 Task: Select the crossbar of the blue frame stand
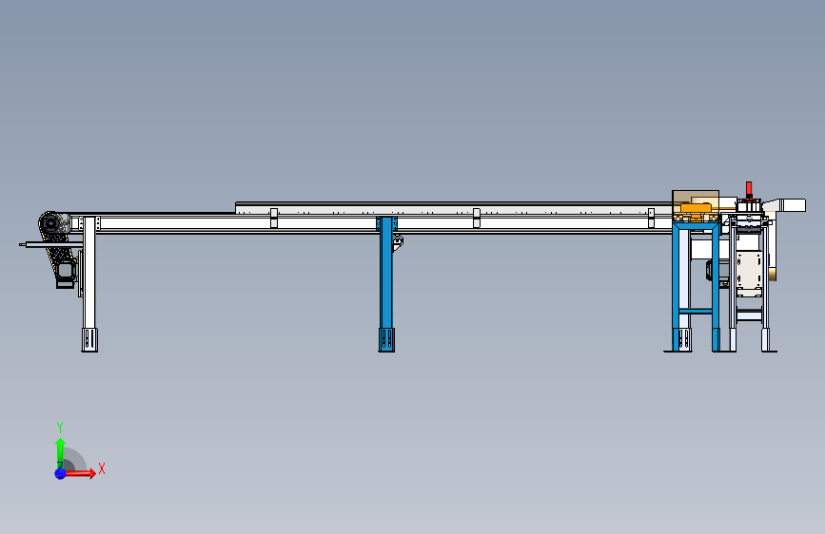pos(696,311)
